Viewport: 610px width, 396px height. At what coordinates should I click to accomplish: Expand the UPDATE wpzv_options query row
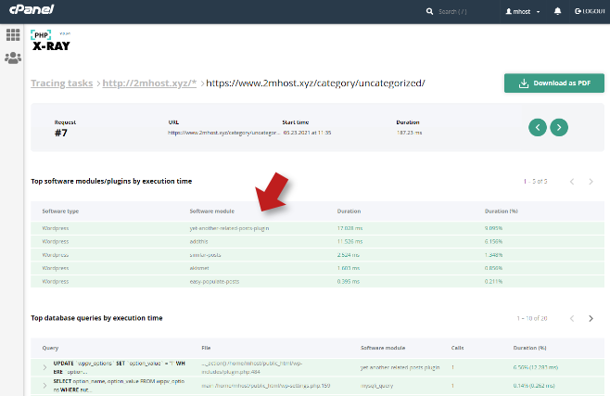coord(44,367)
